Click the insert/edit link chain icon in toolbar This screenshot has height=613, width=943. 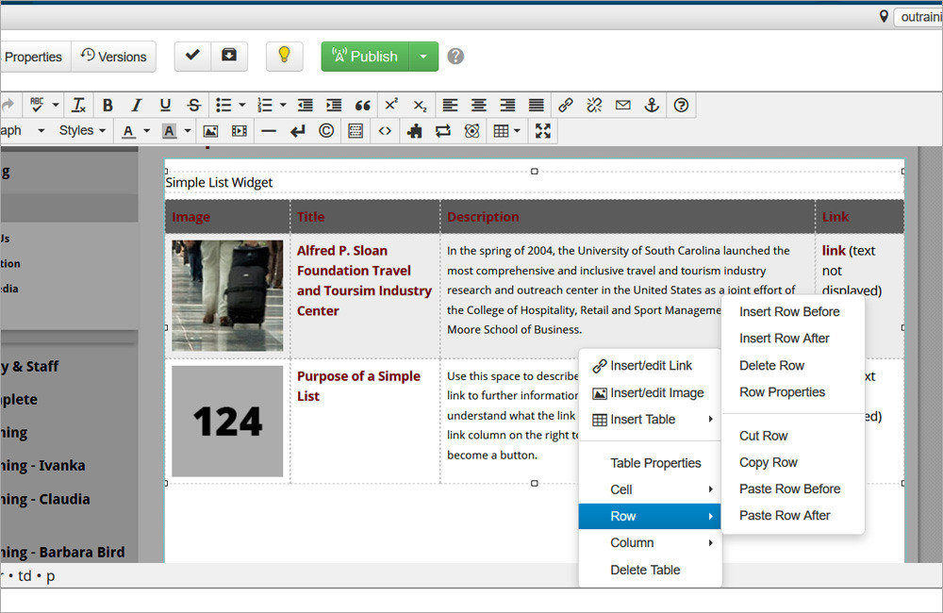click(565, 105)
